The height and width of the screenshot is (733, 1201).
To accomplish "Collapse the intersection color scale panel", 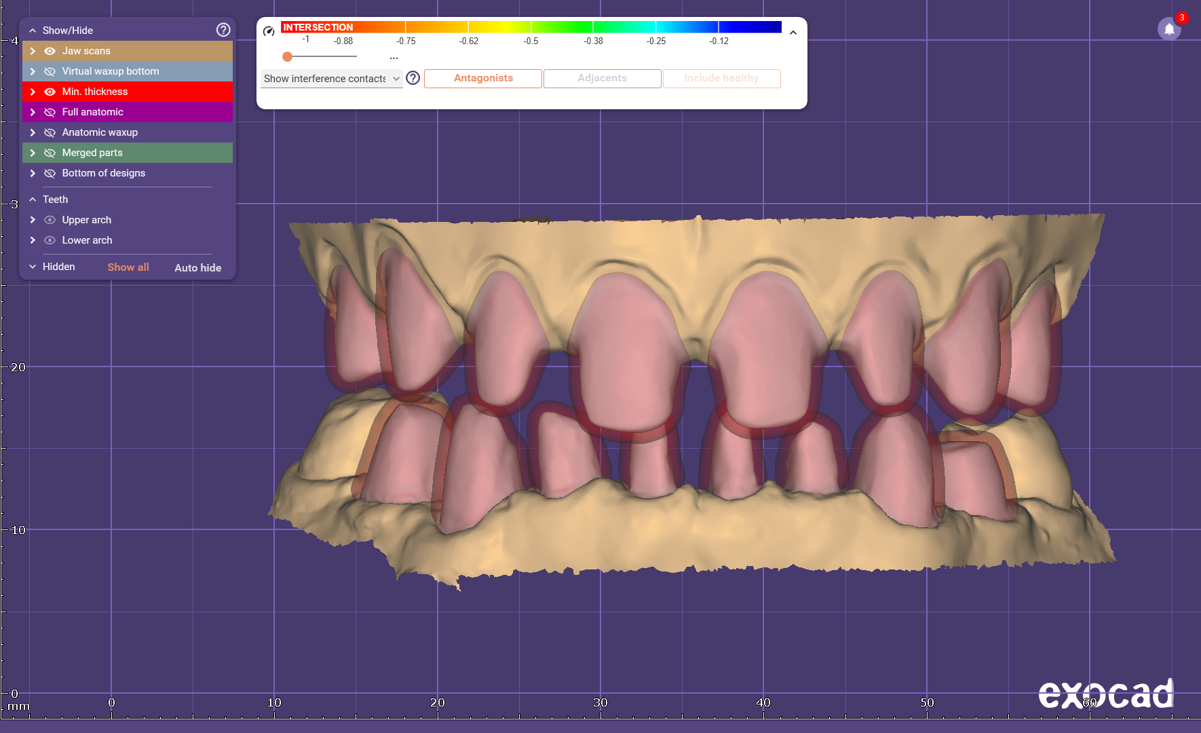I will 793,33.
